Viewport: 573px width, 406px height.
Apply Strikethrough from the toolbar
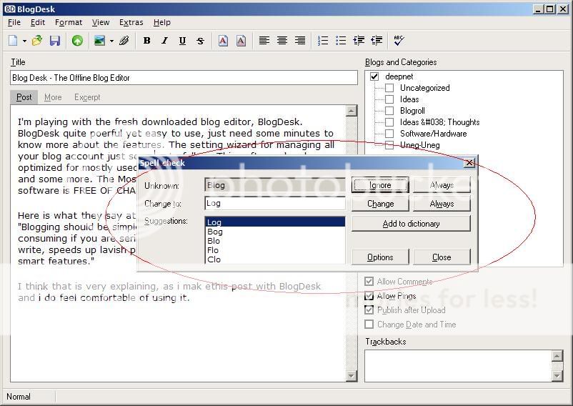click(x=200, y=41)
